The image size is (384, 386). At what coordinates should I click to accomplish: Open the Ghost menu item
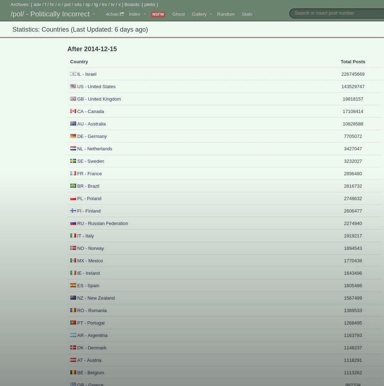point(178,14)
